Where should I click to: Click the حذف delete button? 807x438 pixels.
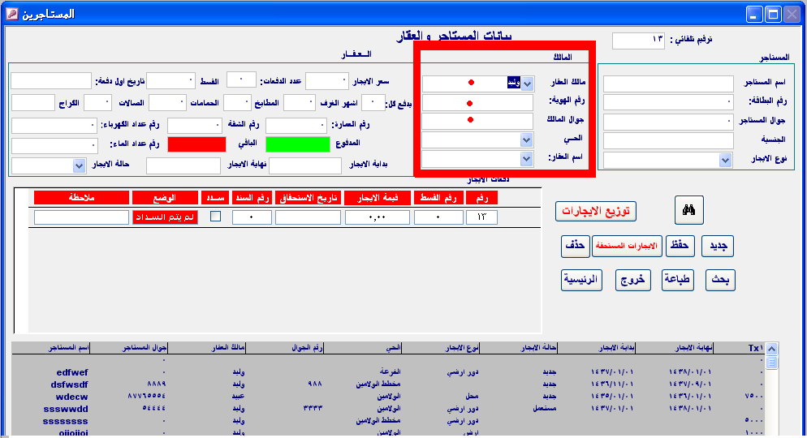575,246
